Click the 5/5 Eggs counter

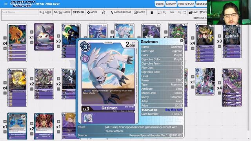(x=45, y=12)
